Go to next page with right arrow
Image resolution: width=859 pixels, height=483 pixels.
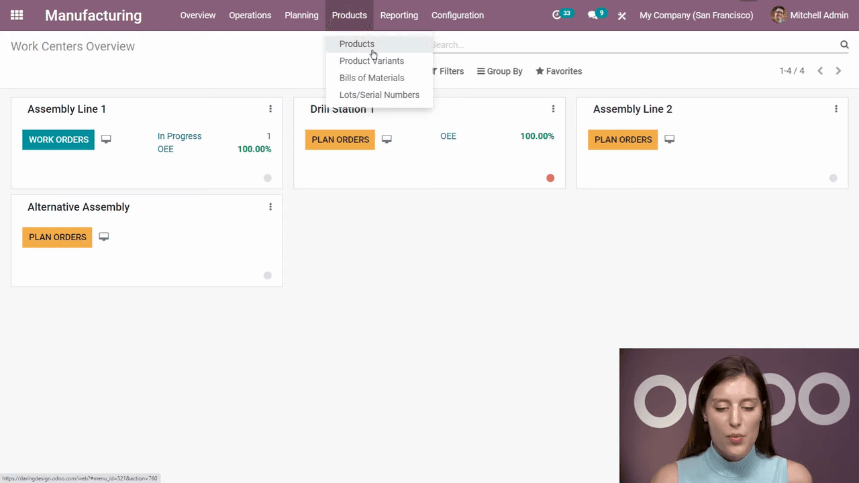click(x=838, y=71)
